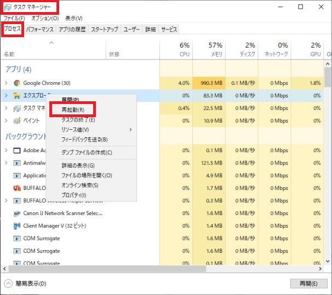Expand the Antimalware background process
Screen dimensions: 332x295
point(6,163)
